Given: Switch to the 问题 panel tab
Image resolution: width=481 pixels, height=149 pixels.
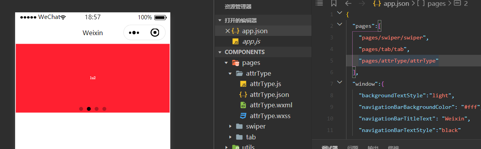Looking at the screenshot, I should 353,147.
